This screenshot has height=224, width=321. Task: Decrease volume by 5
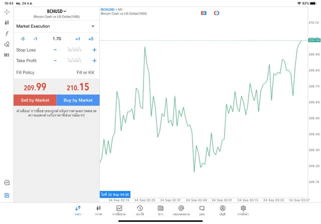pos(23,39)
